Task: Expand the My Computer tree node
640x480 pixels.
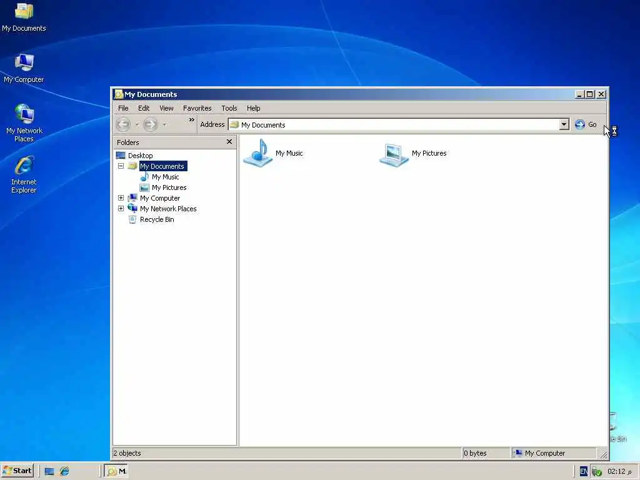Action: [121, 198]
